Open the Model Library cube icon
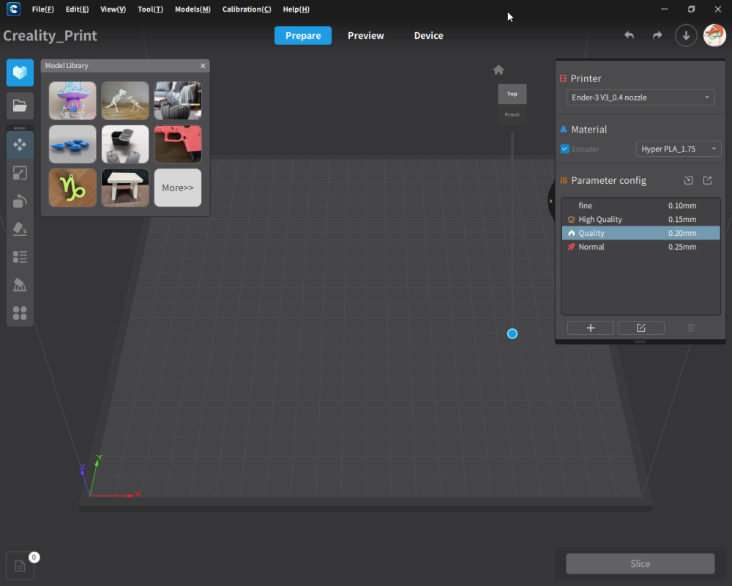Viewport: 732px width, 586px height. pos(20,73)
